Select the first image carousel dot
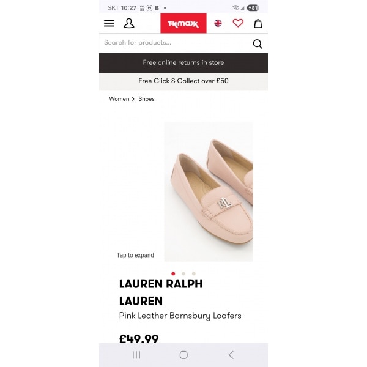367x367 pixels. tap(173, 273)
